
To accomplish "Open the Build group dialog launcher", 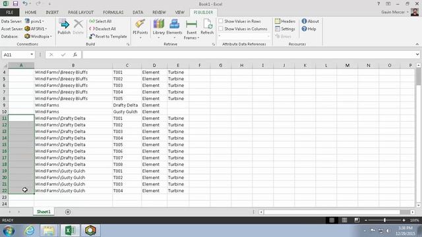I will click(128, 44).
